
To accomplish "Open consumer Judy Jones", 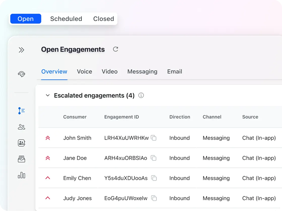I will tap(77, 198).
